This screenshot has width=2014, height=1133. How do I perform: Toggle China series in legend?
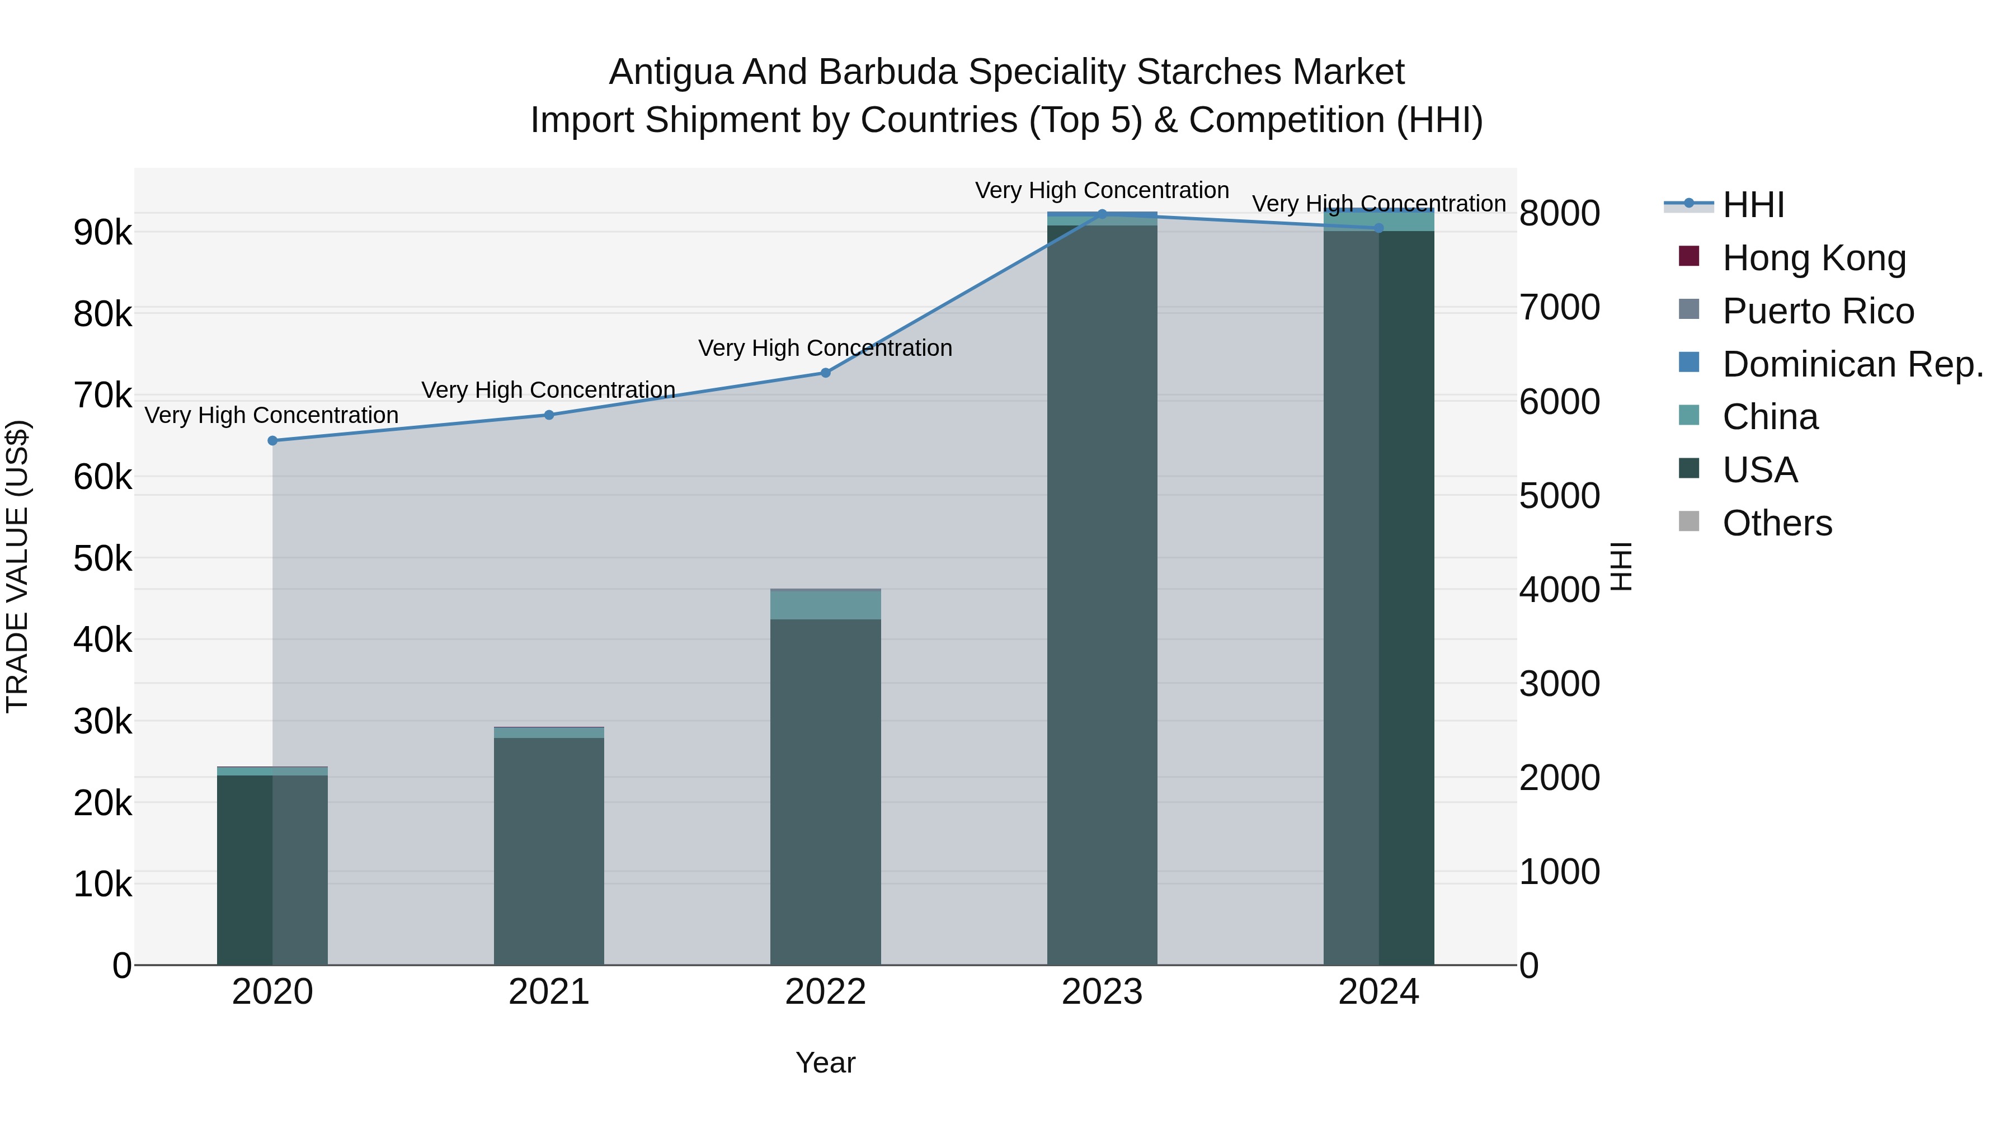click(x=1748, y=417)
